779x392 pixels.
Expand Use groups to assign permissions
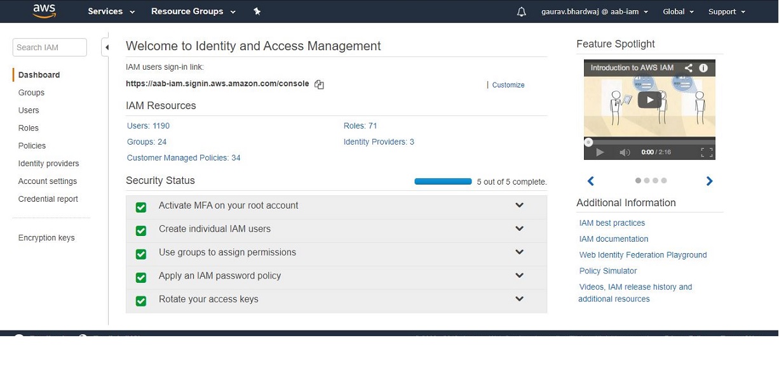[519, 252]
